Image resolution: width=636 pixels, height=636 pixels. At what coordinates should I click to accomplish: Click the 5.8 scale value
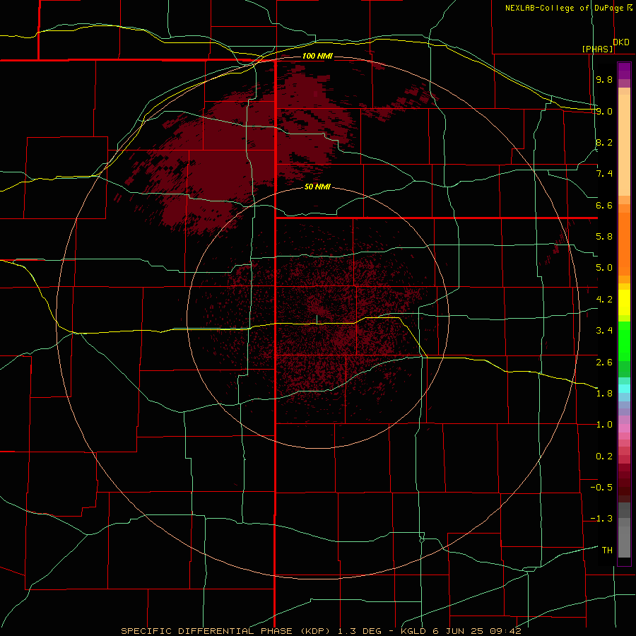[604, 237]
